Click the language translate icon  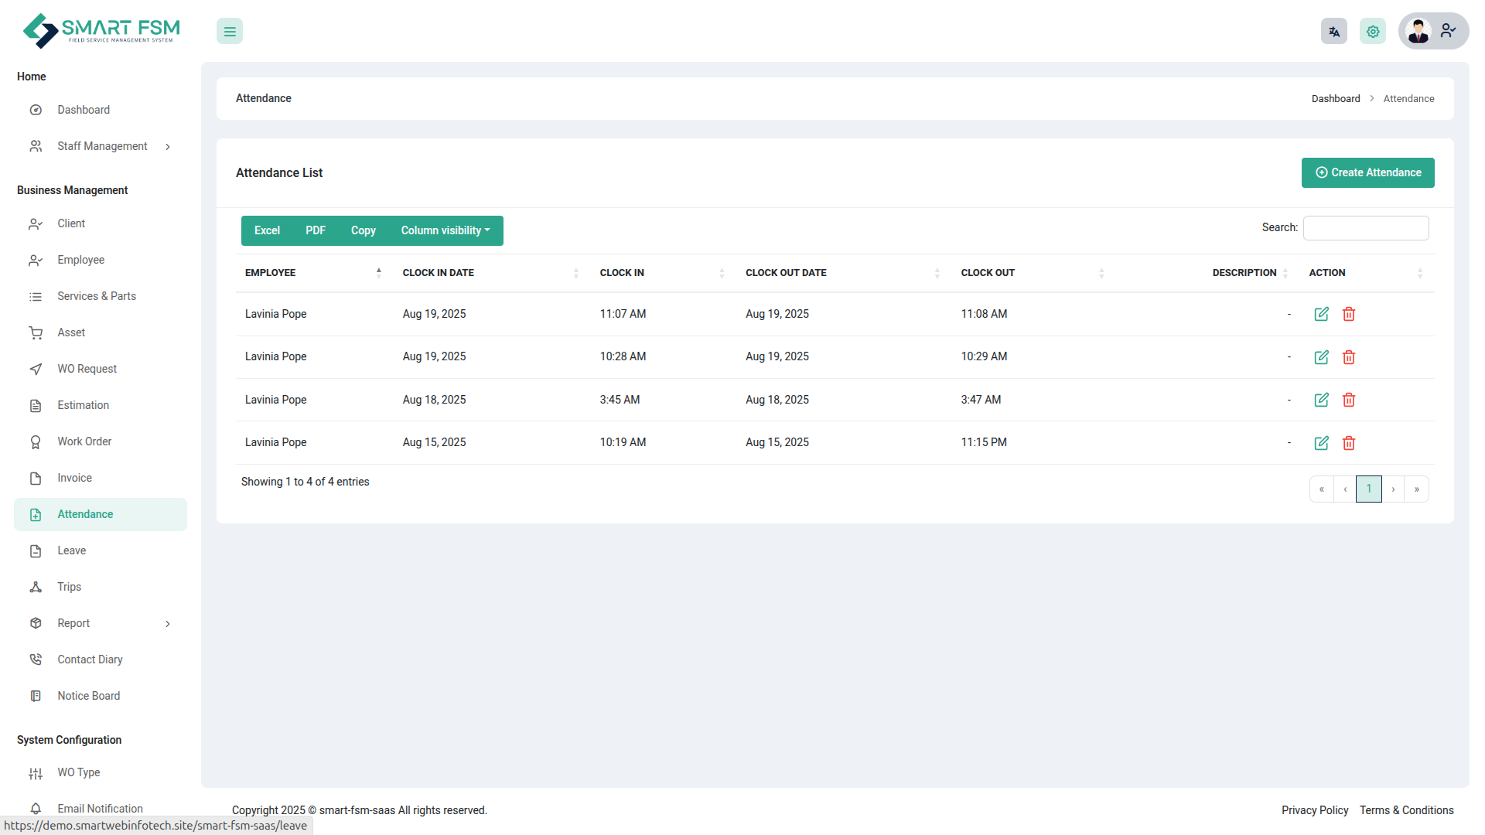pos(1333,32)
